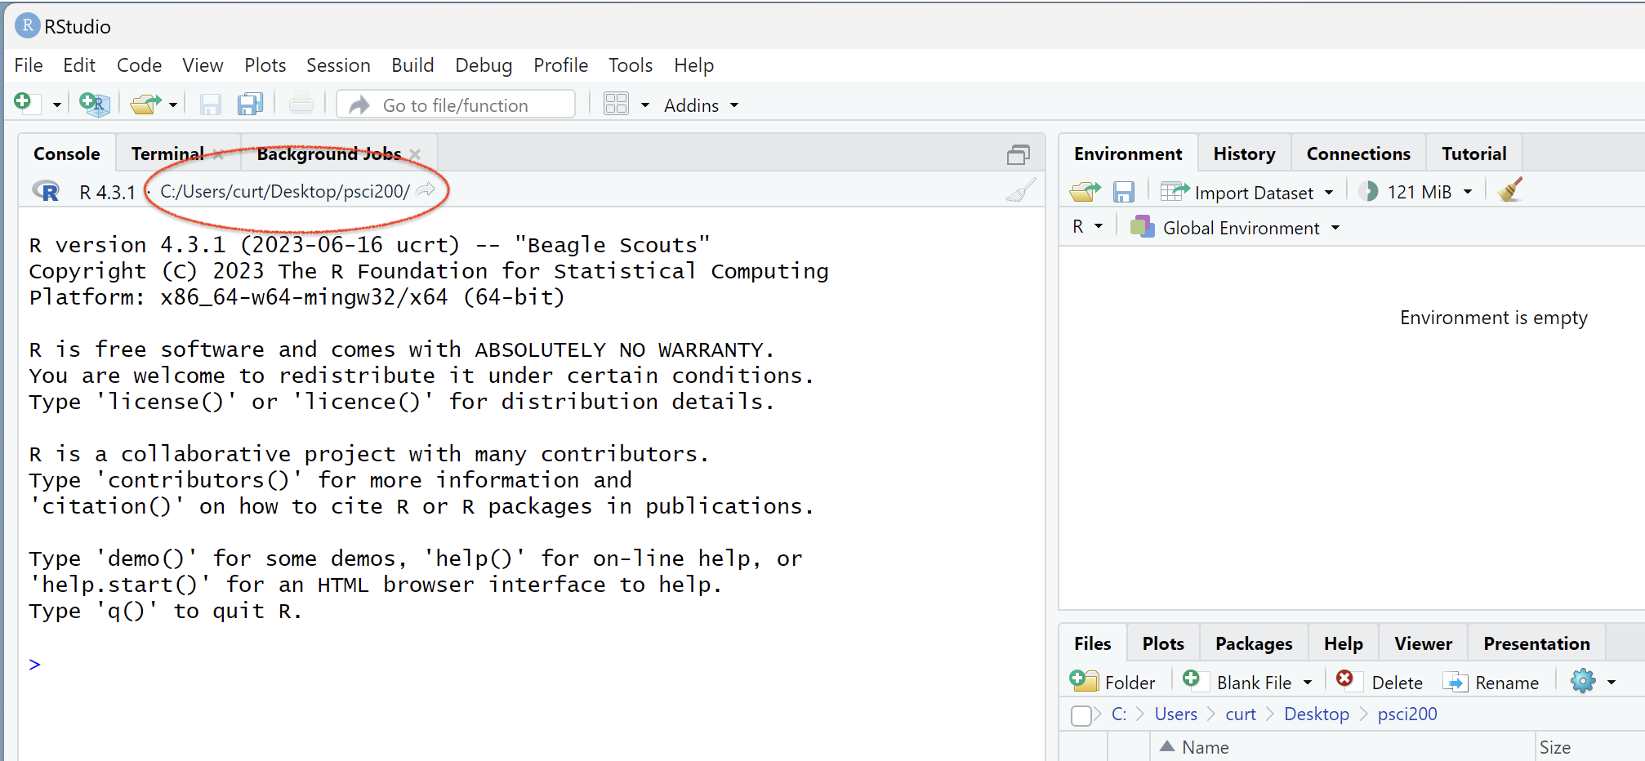Switch to the Presentation tab
Image resolution: width=1645 pixels, height=761 pixels.
click(1536, 643)
